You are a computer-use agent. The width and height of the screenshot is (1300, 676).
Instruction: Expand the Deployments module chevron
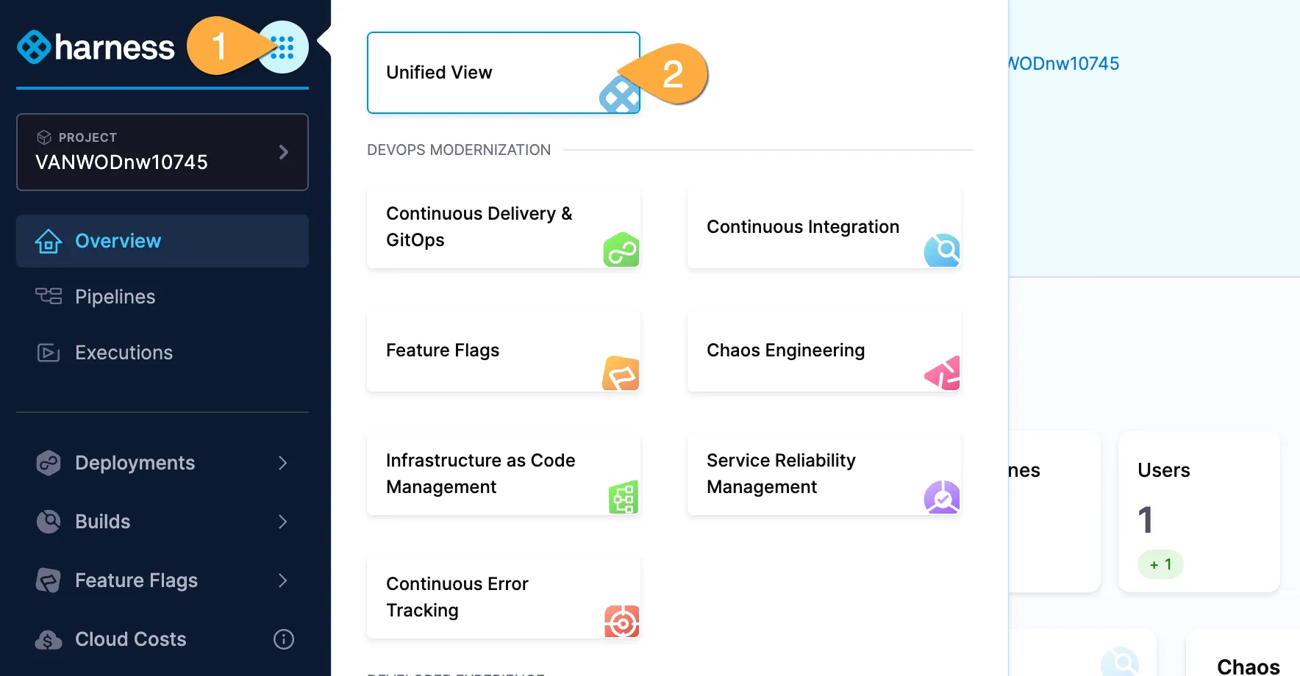[x=283, y=463]
